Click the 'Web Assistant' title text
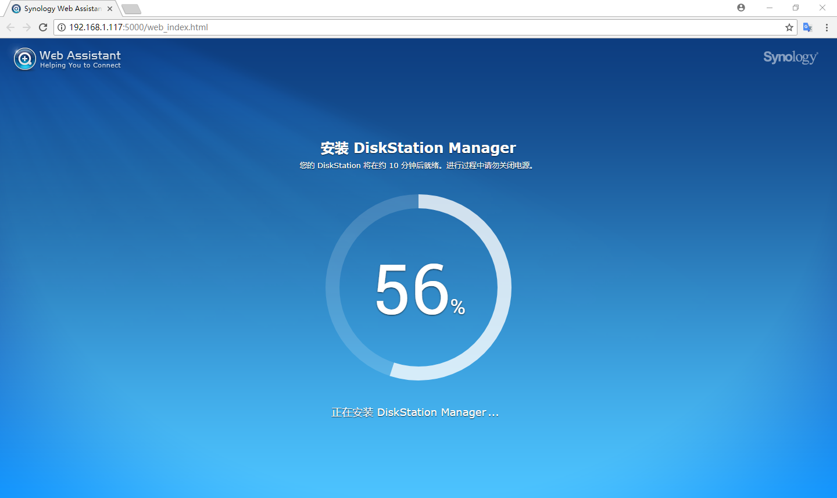The height and width of the screenshot is (498, 837). (80, 55)
